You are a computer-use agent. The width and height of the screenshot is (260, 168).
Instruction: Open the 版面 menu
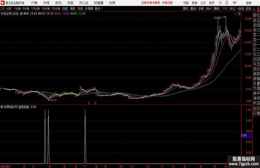(194, 3)
